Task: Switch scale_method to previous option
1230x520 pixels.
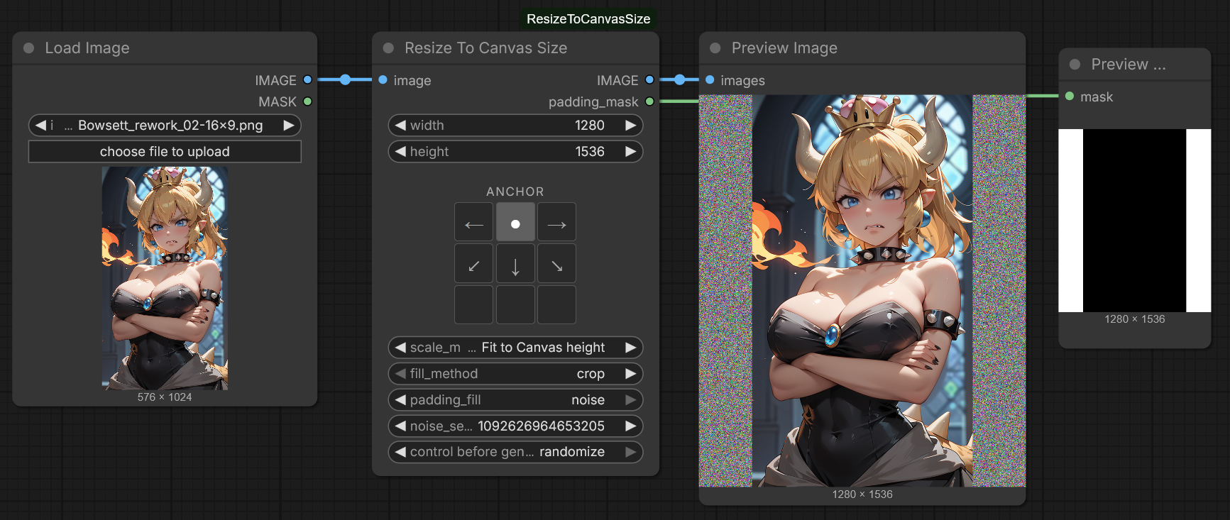Action: (400, 348)
